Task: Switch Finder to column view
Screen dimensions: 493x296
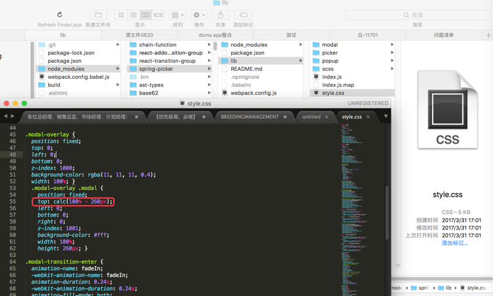Action: pyautogui.click(x=145, y=15)
